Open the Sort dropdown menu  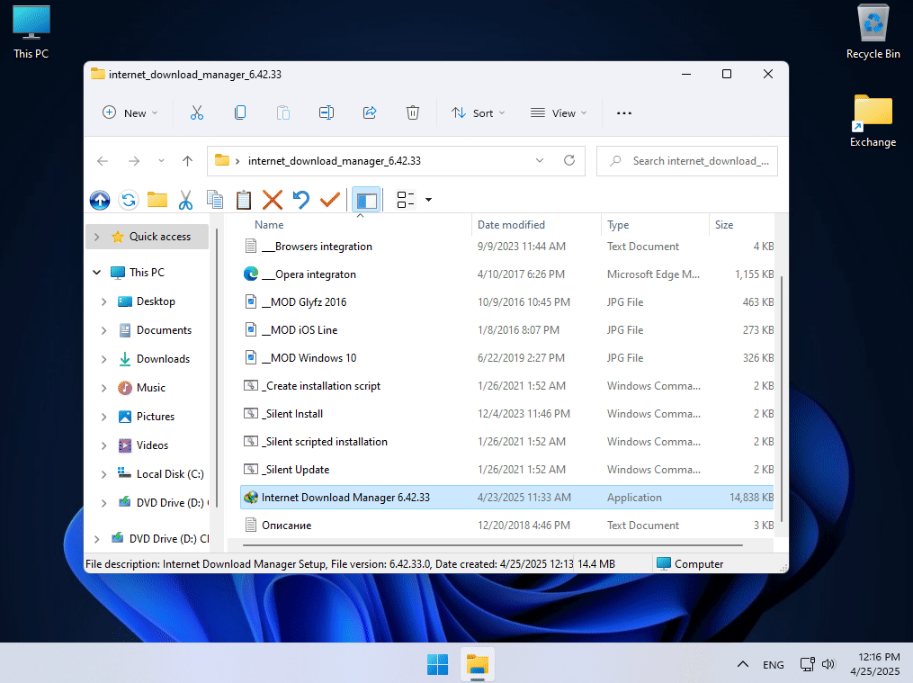pyautogui.click(x=478, y=113)
